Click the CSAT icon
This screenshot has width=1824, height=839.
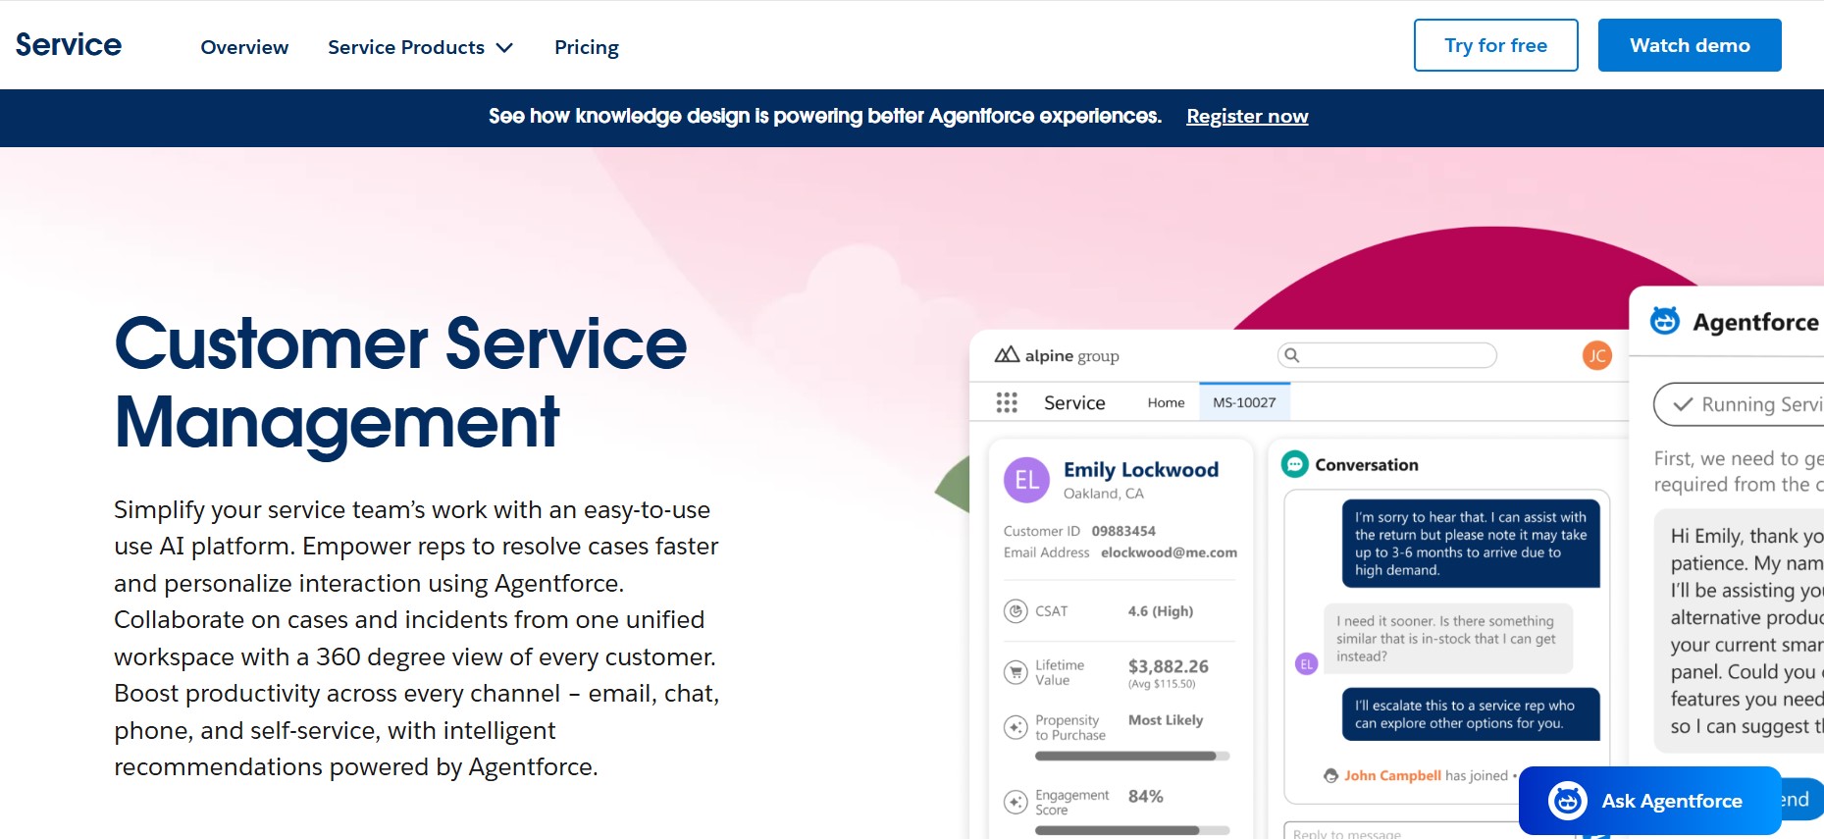coord(1016,611)
